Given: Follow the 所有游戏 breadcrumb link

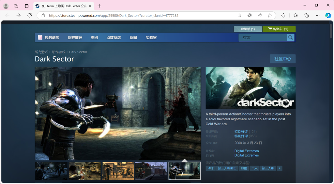Looking at the screenshot, I should coord(41,52).
